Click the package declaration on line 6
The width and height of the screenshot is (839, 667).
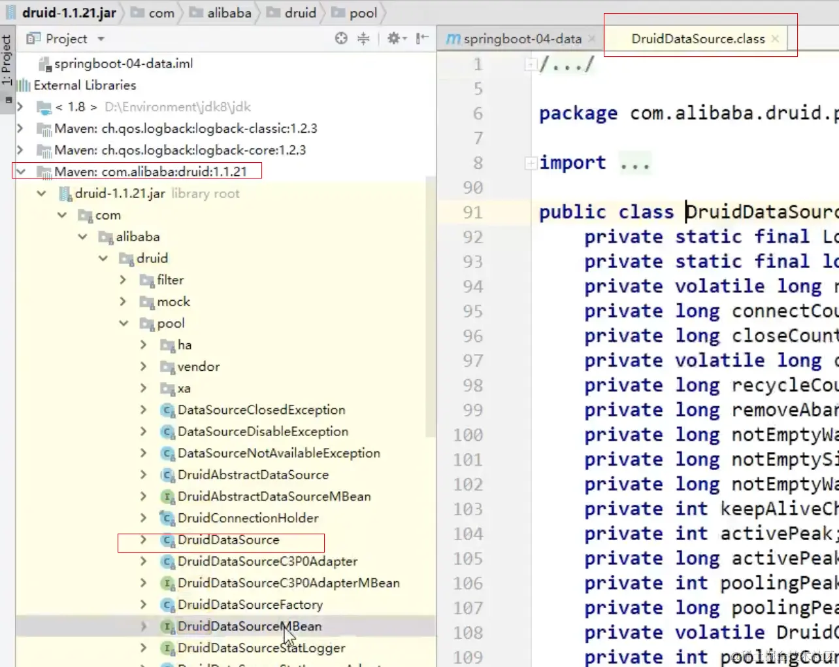(x=689, y=113)
